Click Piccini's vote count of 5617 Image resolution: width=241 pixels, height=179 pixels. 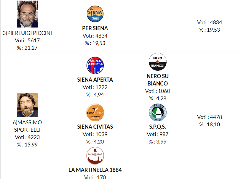pos(27,41)
